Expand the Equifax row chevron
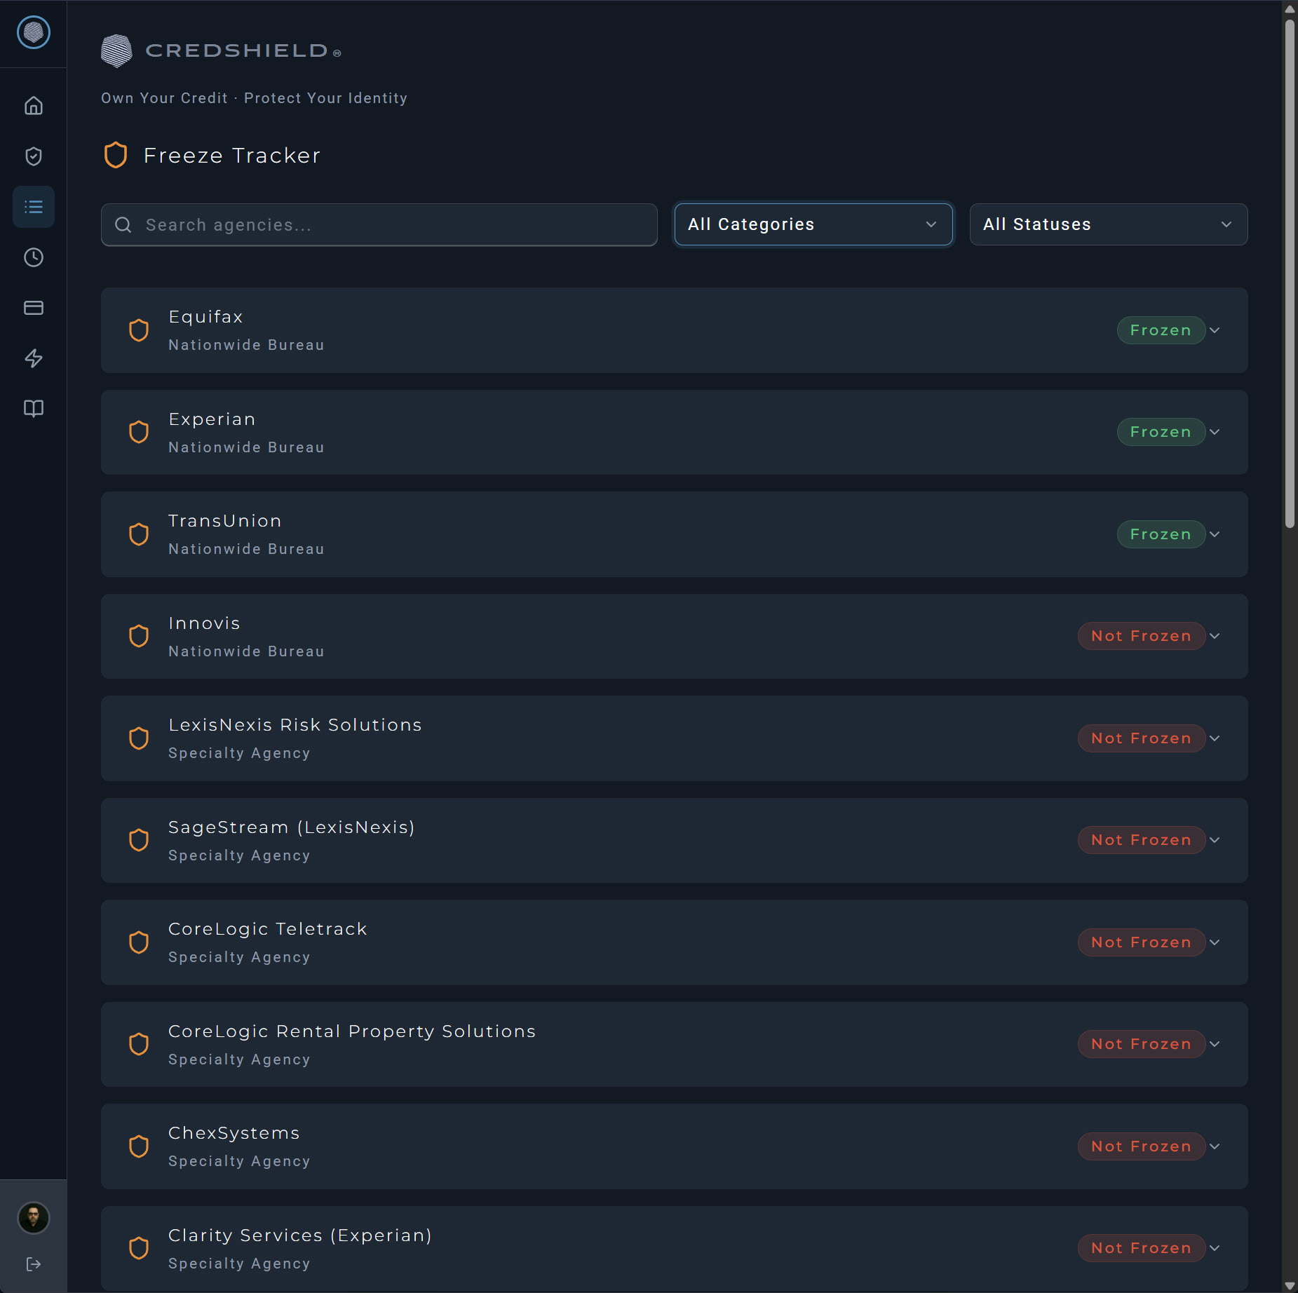Screen dimensions: 1298x1293 click(1215, 330)
